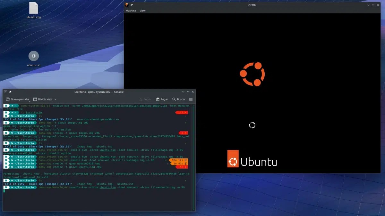Open the View menu in QEMU
The image size is (385, 216).
(142, 11)
